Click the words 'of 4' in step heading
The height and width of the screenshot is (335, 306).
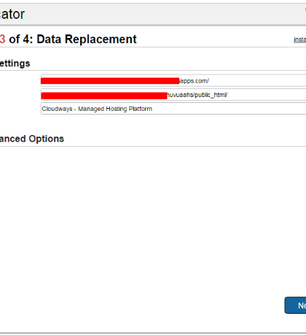tap(20, 39)
